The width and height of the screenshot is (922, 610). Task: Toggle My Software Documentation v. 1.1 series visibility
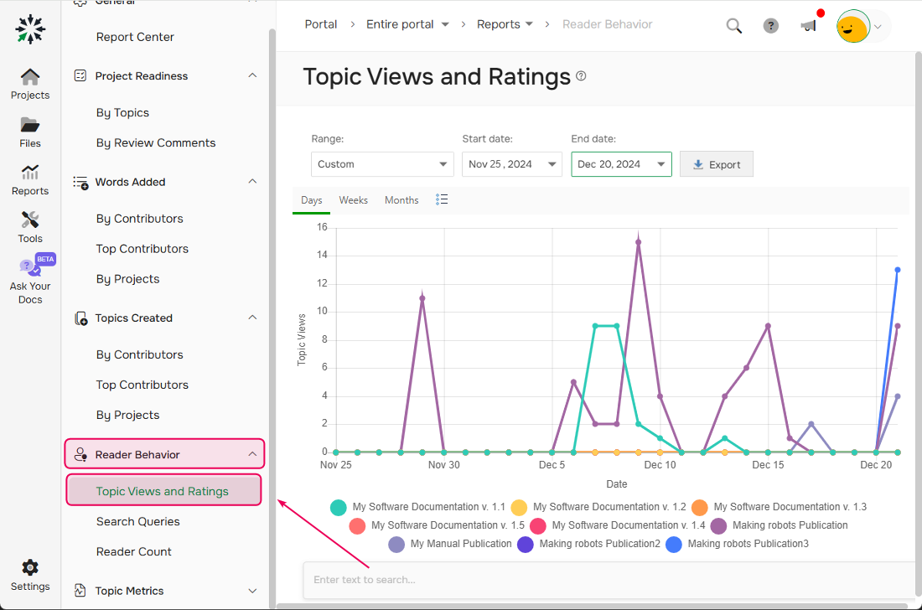tap(422, 507)
